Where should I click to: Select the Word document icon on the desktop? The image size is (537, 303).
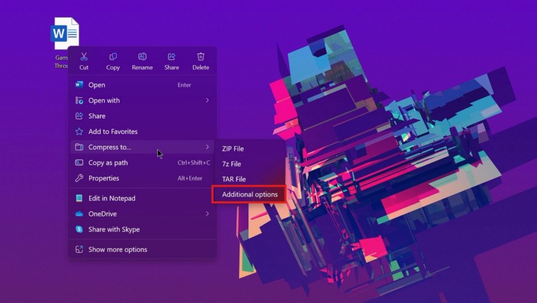(x=64, y=33)
